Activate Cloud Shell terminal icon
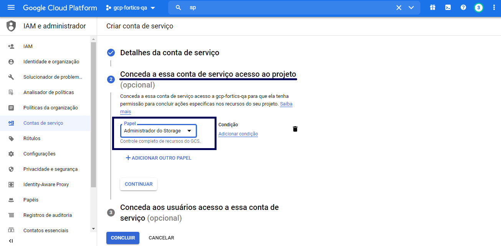Viewport: 501px width, 246px height. pos(448,8)
